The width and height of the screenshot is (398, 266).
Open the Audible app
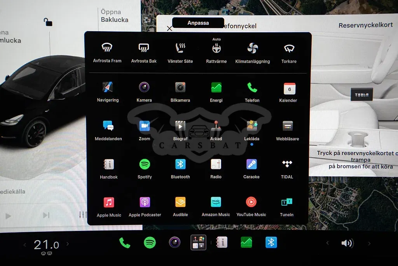(x=180, y=206)
